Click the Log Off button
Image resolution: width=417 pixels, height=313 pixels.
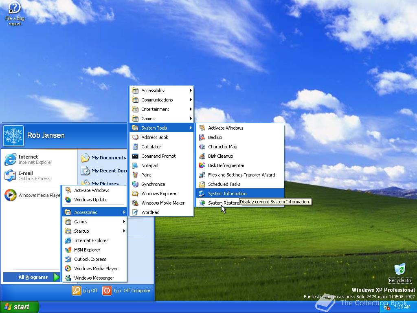point(85,291)
